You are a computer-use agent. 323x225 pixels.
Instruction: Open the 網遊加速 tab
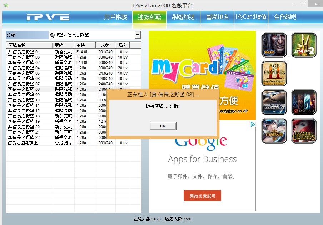point(183,17)
